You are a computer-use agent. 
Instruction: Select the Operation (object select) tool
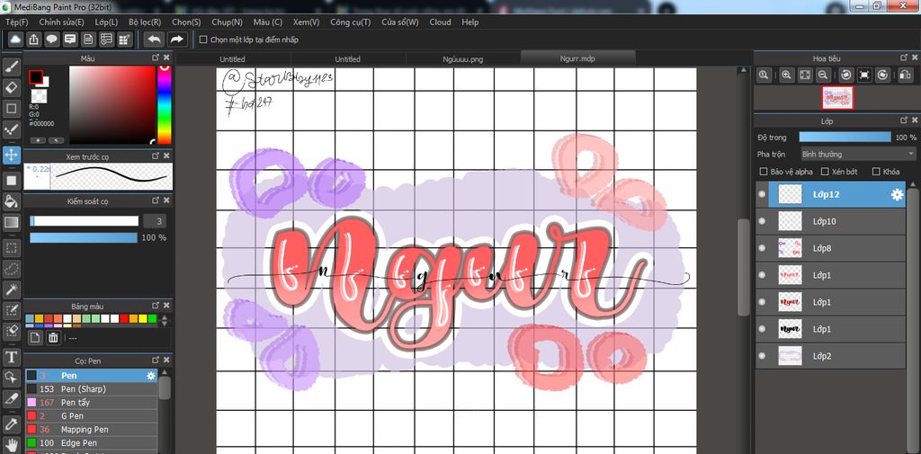pyautogui.click(x=11, y=377)
